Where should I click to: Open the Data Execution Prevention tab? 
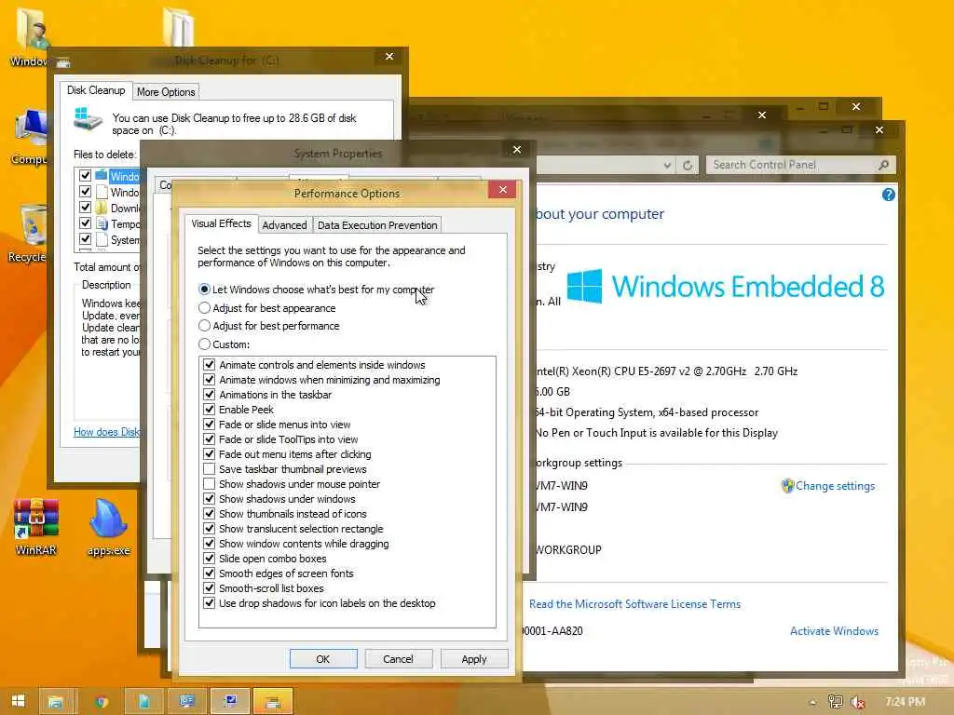377,225
